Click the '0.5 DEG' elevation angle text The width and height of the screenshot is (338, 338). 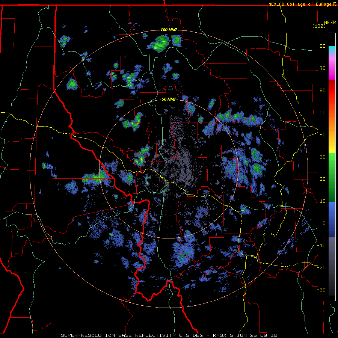click(191, 335)
